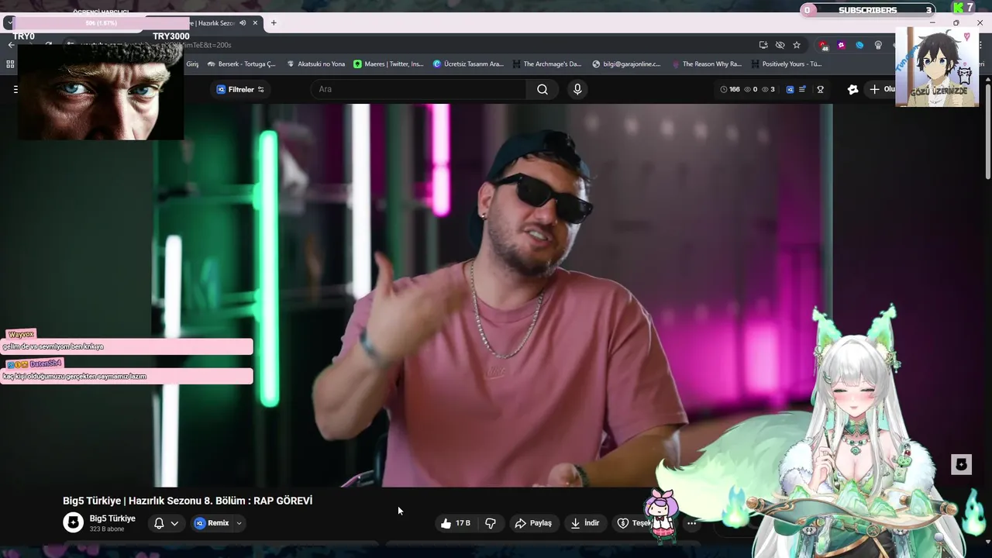Open the Remix button

tap(212, 523)
